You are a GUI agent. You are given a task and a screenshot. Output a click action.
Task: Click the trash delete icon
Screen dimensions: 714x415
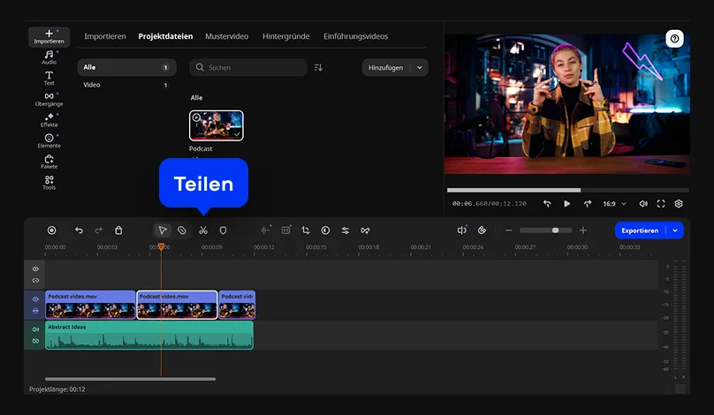click(118, 230)
